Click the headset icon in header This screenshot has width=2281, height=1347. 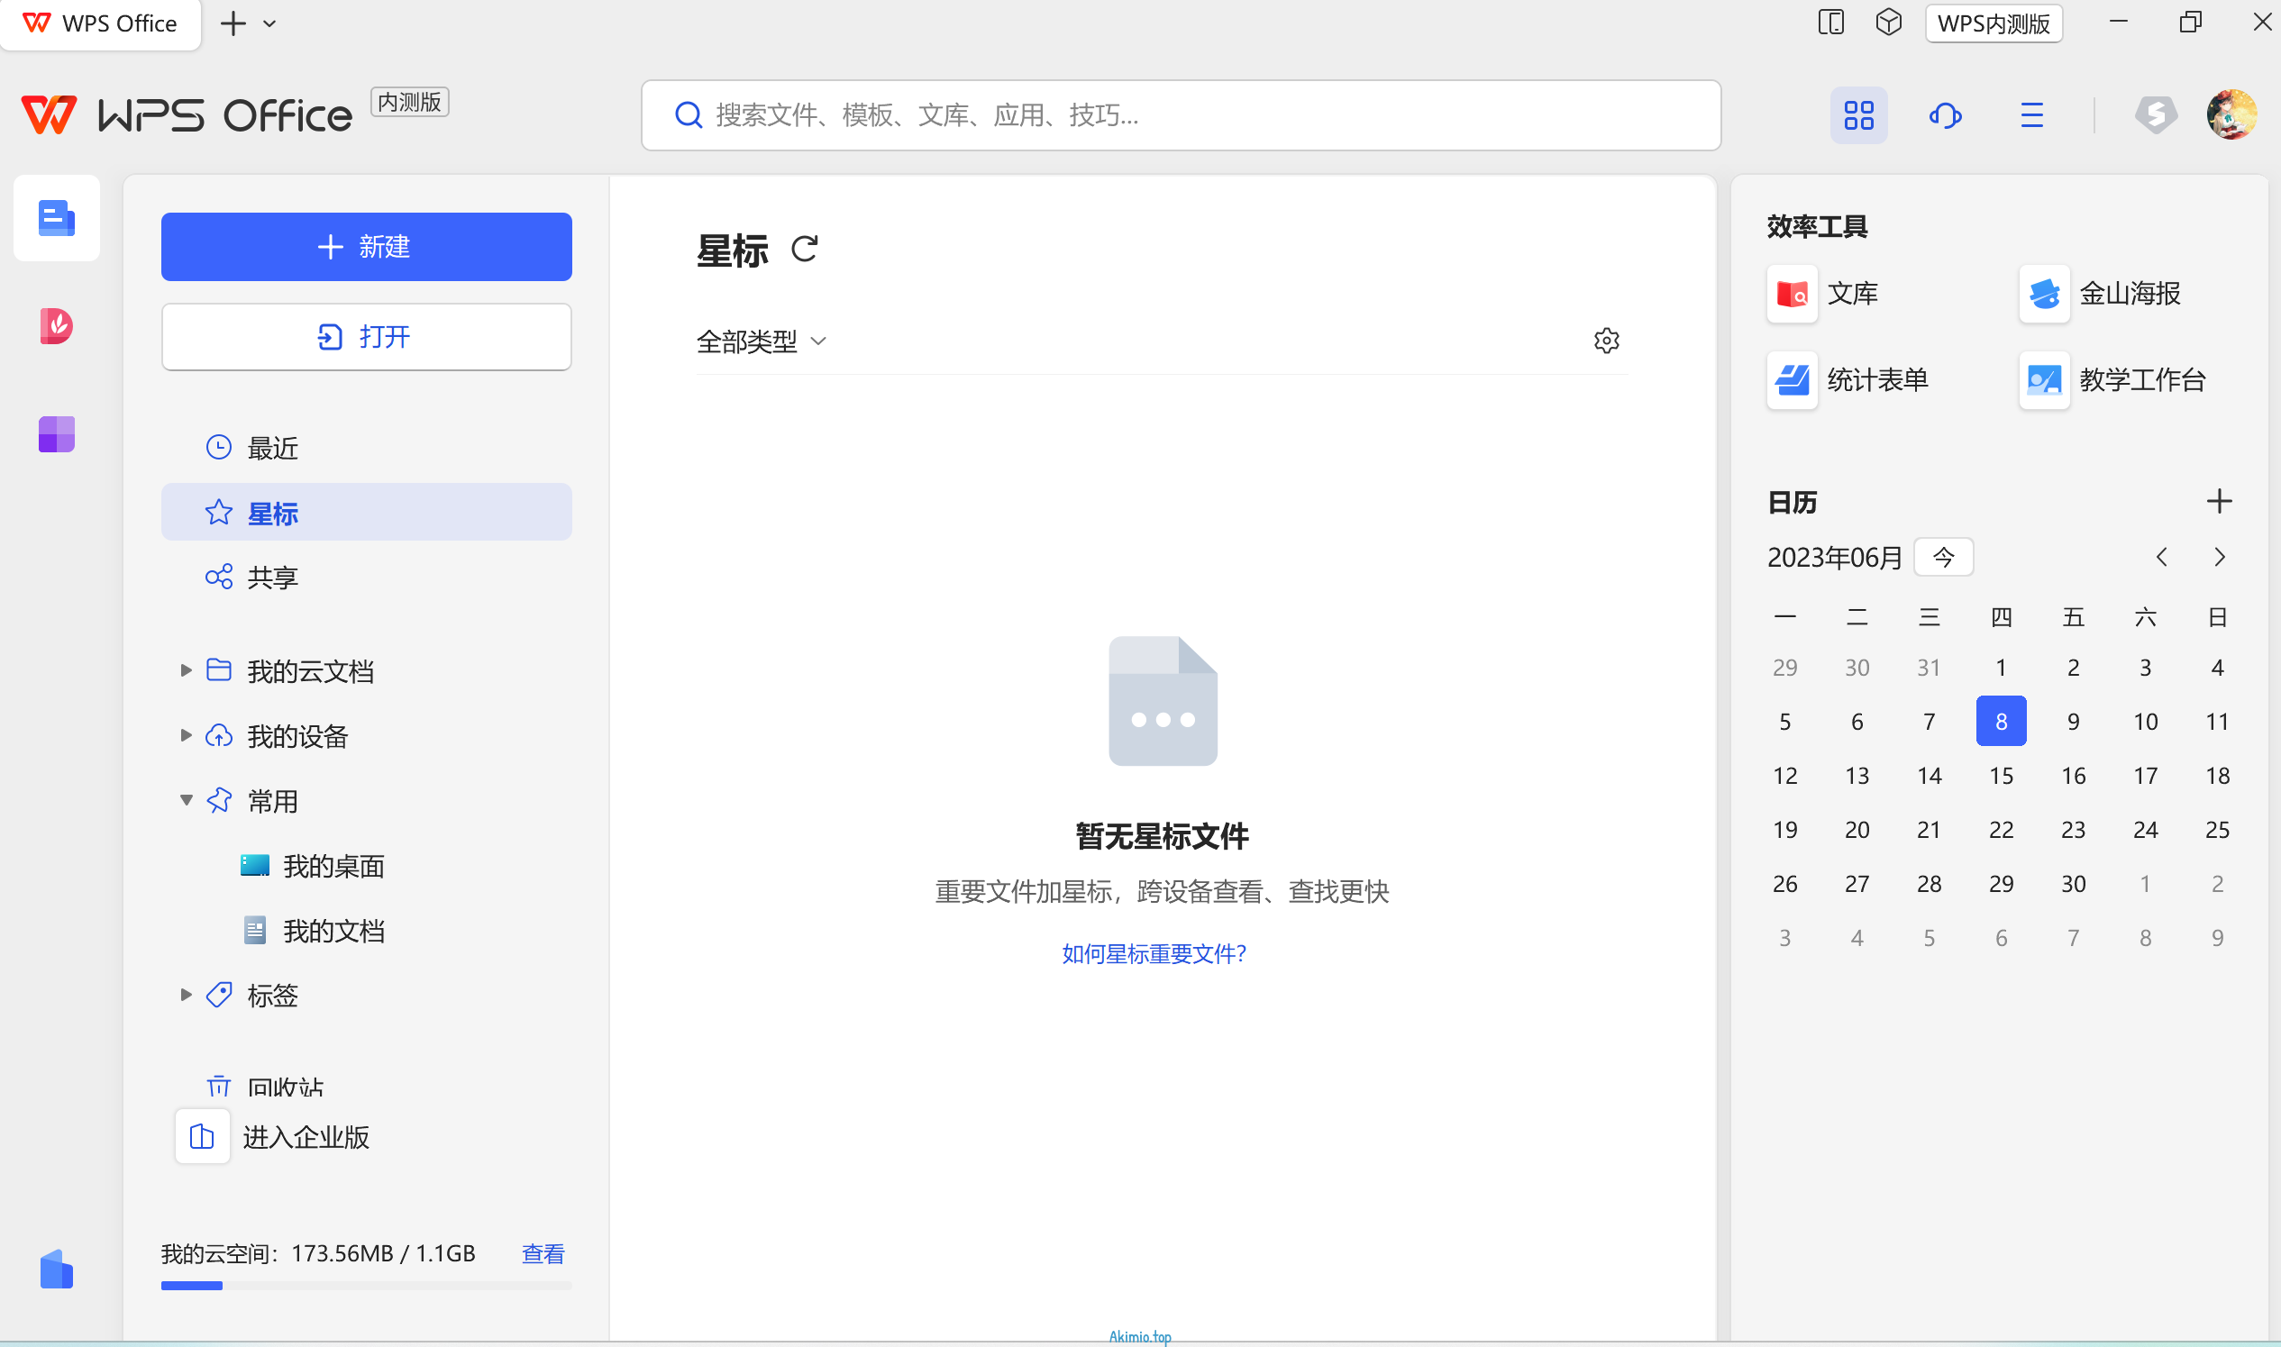coord(1945,115)
